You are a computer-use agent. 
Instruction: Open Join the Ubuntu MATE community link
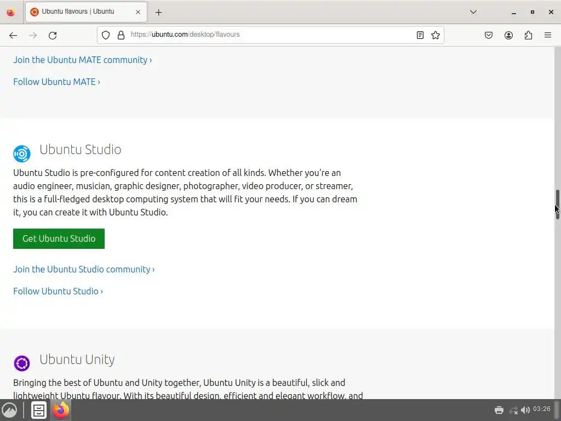click(83, 60)
